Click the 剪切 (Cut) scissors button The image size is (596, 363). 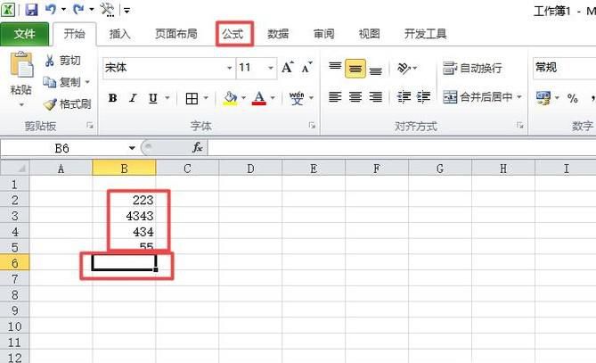point(62,61)
